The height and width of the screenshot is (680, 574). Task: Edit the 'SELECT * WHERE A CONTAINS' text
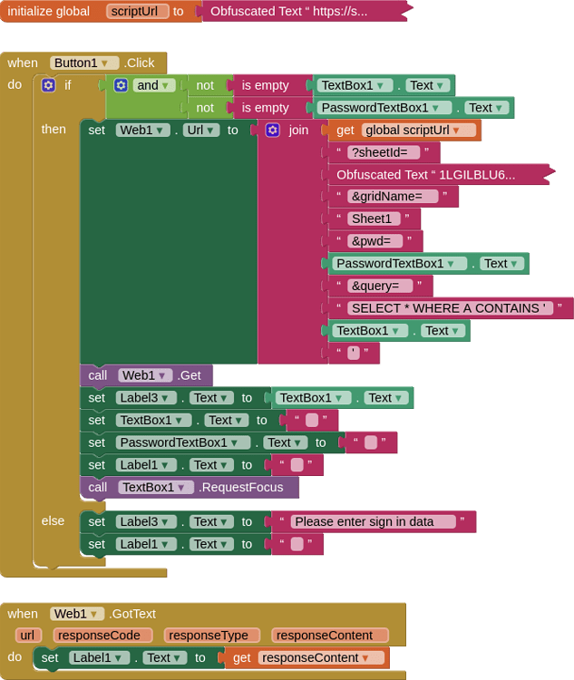pyautogui.click(x=450, y=308)
